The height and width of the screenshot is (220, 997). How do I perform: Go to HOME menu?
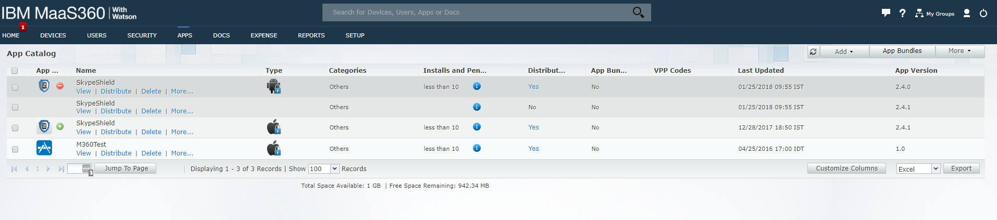(11, 35)
